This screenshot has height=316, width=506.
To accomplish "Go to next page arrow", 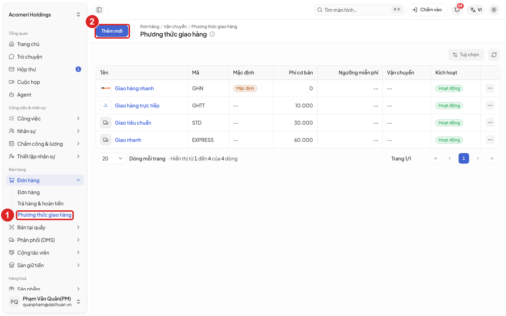I will pyautogui.click(x=478, y=158).
